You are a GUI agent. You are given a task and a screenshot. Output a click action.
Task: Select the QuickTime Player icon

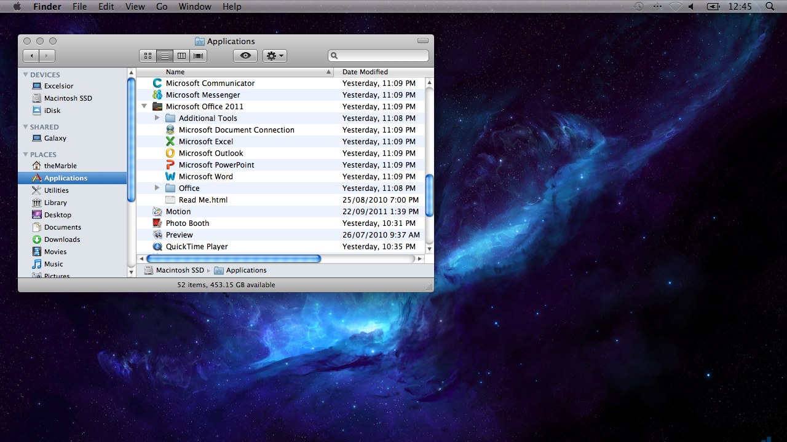click(157, 246)
